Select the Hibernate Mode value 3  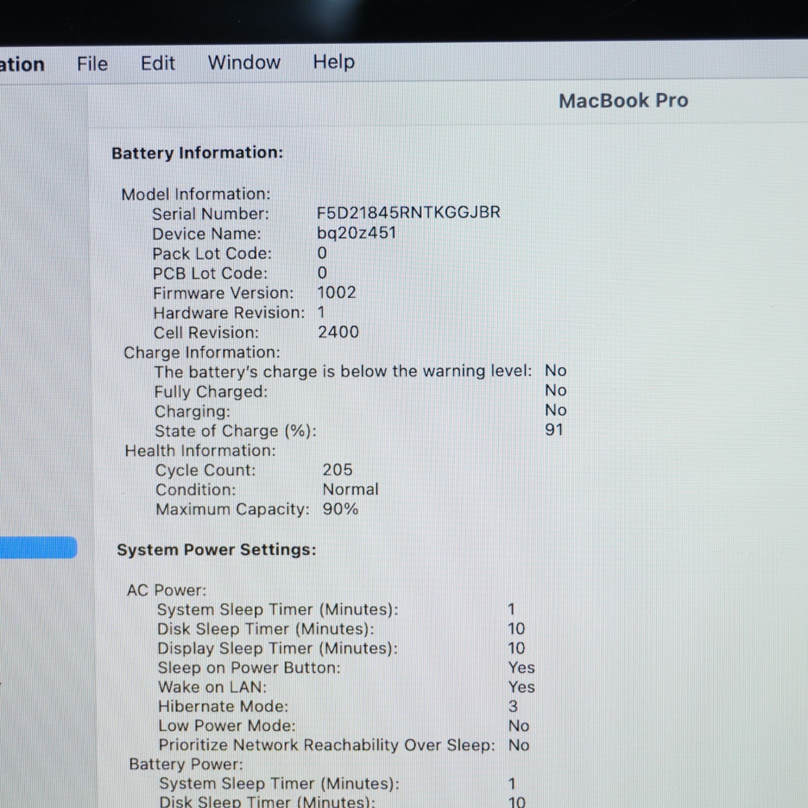click(x=513, y=706)
